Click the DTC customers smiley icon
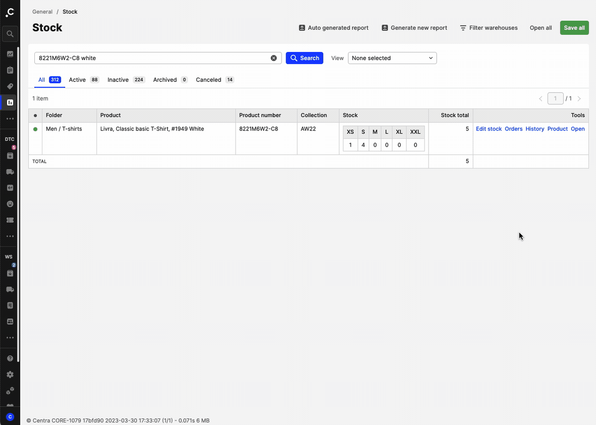596x425 pixels. [x=10, y=204]
